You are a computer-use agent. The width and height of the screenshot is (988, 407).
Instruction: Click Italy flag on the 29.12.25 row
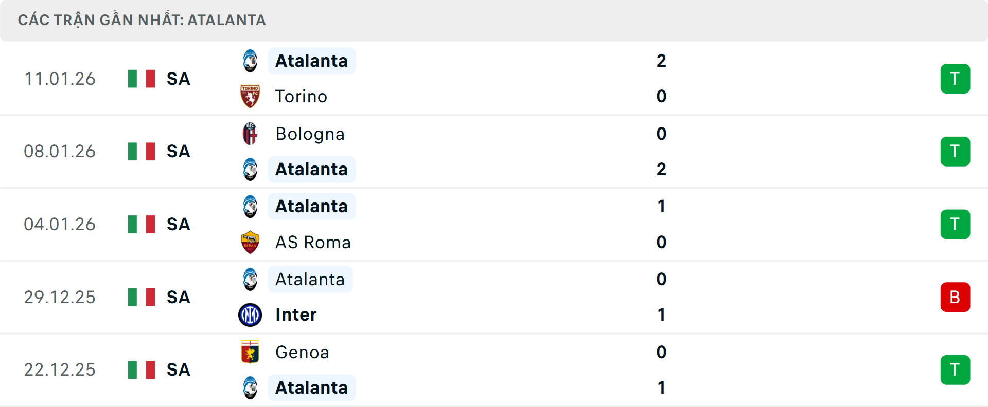pyautogui.click(x=142, y=297)
